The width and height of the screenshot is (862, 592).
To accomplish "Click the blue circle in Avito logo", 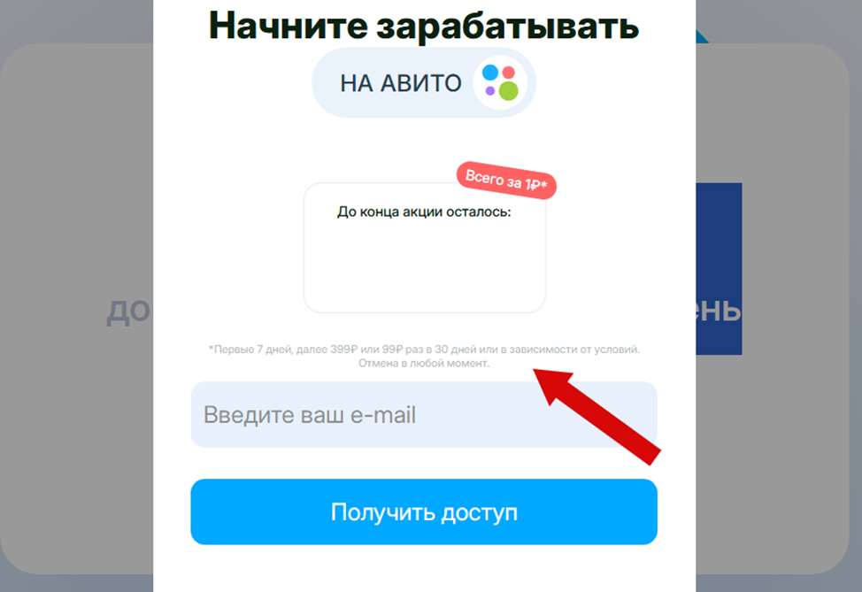I will [489, 73].
